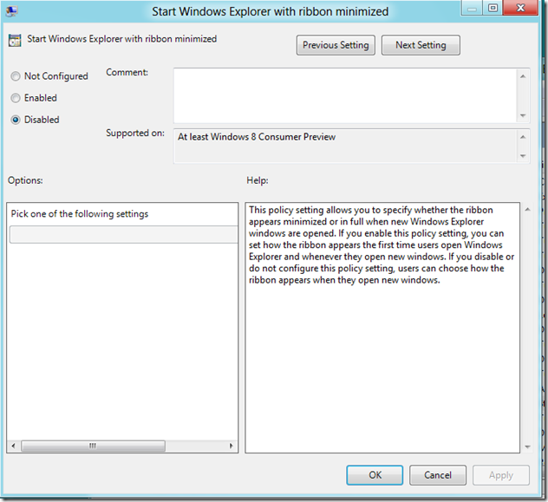Click the 'Pick one of the following settings' text
The height and width of the screenshot is (502, 548).
tap(80, 214)
